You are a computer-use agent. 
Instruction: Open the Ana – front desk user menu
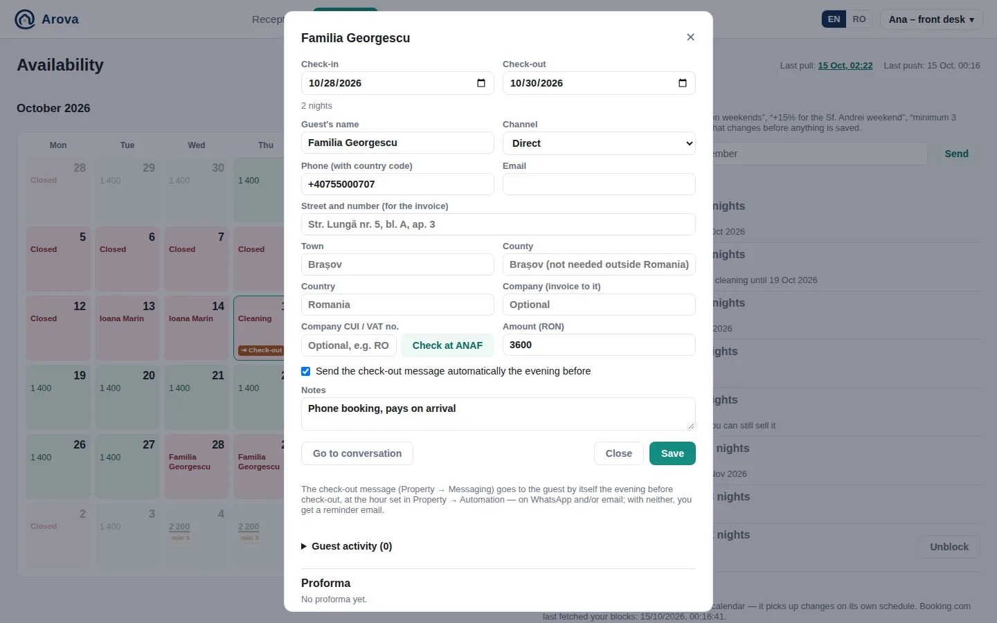pyautogui.click(x=931, y=19)
